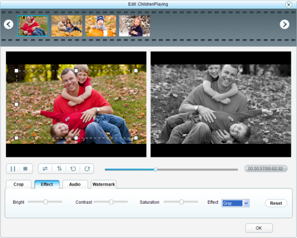The height and width of the screenshot is (238, 297).
Task: Flip the video vertically
Action: (x=59, y=169)
